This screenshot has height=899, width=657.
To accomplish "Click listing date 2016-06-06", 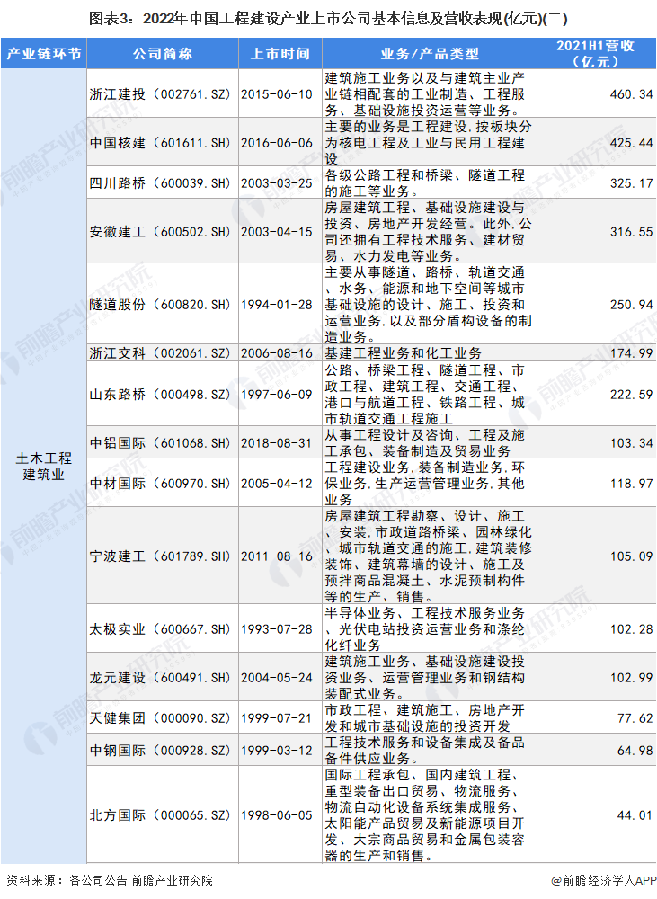I will [x=276, y=143].
